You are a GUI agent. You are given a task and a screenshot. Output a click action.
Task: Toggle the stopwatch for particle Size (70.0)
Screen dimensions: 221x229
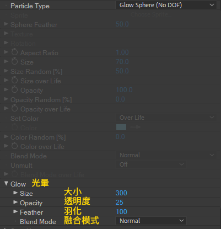[x=14, y=62]
